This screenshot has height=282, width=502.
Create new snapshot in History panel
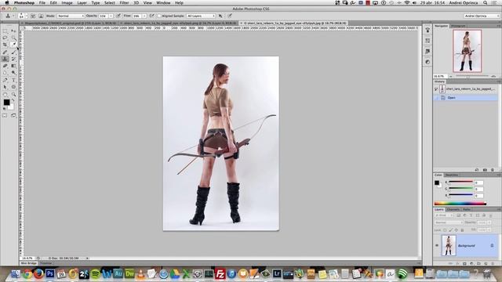pyautogui.click(x=485, y=170)
